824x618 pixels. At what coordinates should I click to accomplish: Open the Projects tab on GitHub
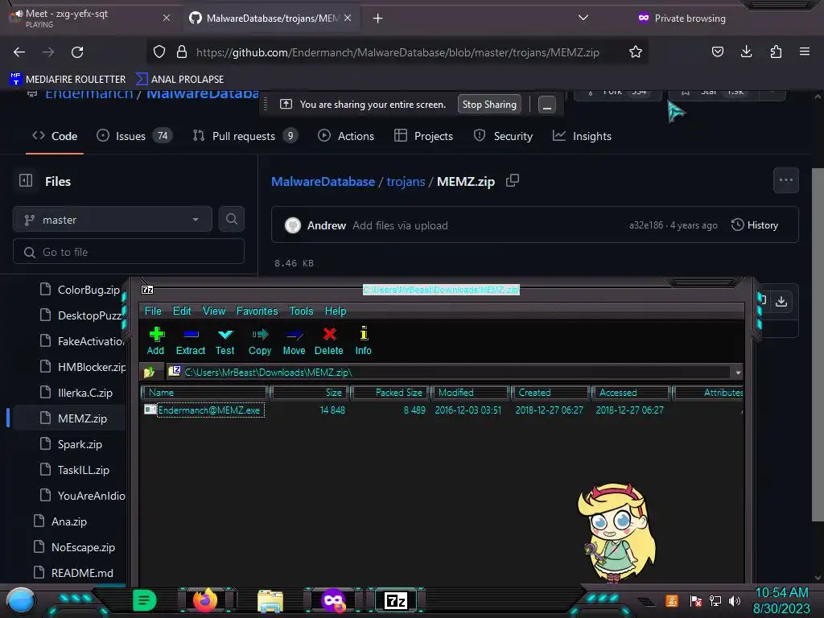tap(423, 136)
